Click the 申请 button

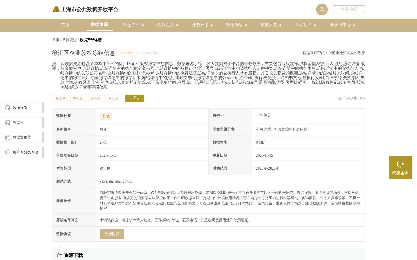pyautogui.click(x=135, y=98)
